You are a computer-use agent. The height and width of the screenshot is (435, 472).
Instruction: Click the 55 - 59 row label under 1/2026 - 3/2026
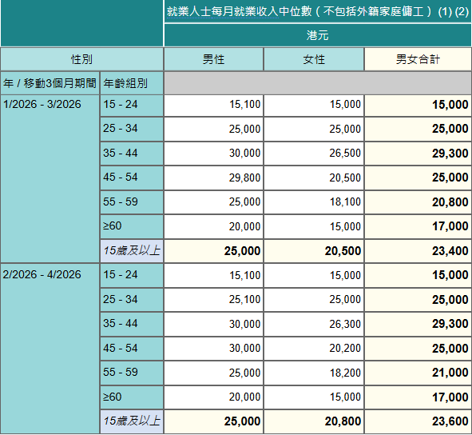132,202
